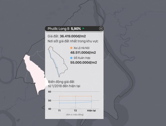This screenshot has width=166, height=126.
Task: Click orange line point at Hiện tại
Action: [x=91, y=96]
